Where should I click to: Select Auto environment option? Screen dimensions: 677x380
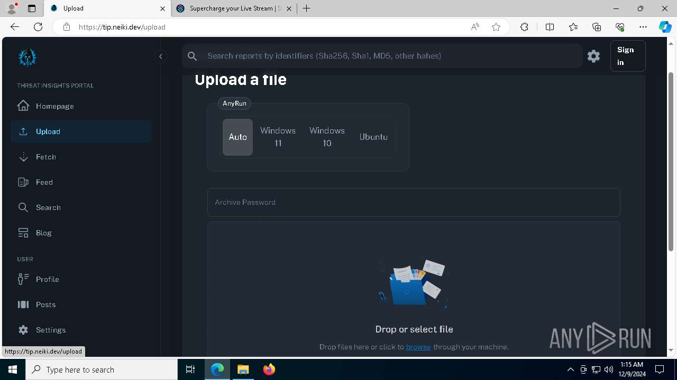pyautogui.click(x=237, y=137)
